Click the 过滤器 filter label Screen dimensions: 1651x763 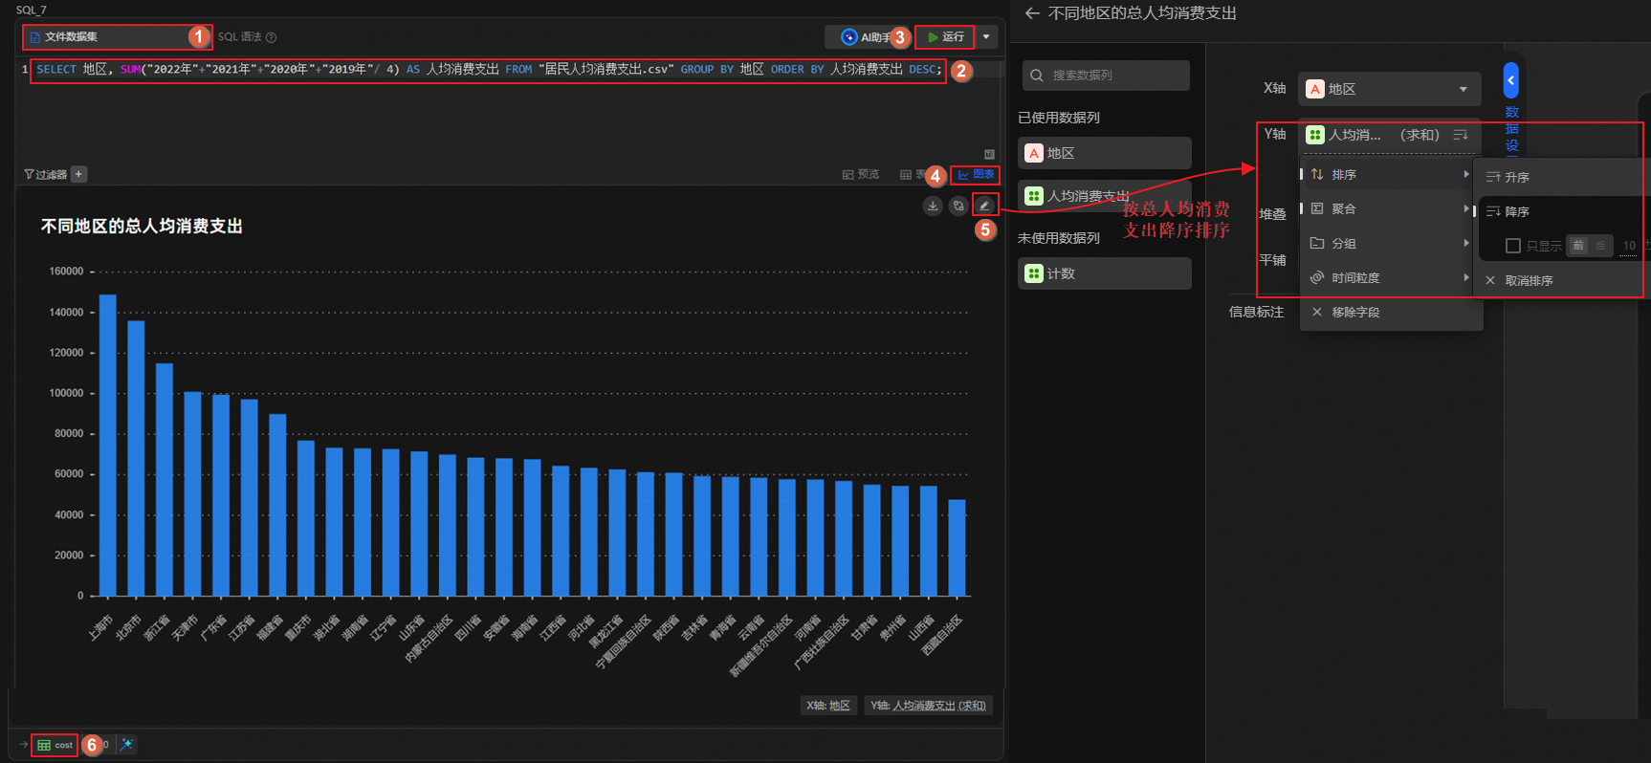coord(46,174)
